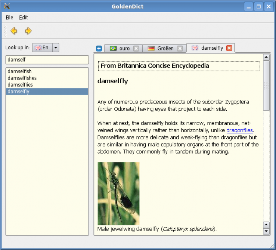Switch to the ouro tab

(124, 48)
